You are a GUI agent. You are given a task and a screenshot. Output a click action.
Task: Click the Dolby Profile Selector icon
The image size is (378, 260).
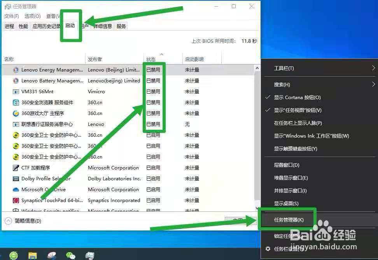(16, 179)
